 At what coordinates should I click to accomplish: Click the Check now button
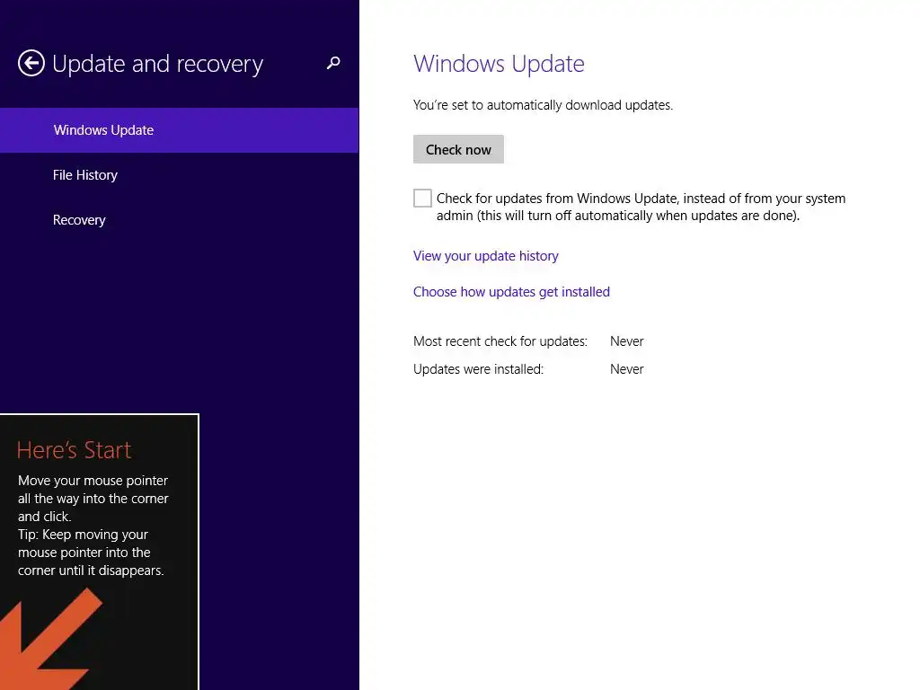pos(458,150)
